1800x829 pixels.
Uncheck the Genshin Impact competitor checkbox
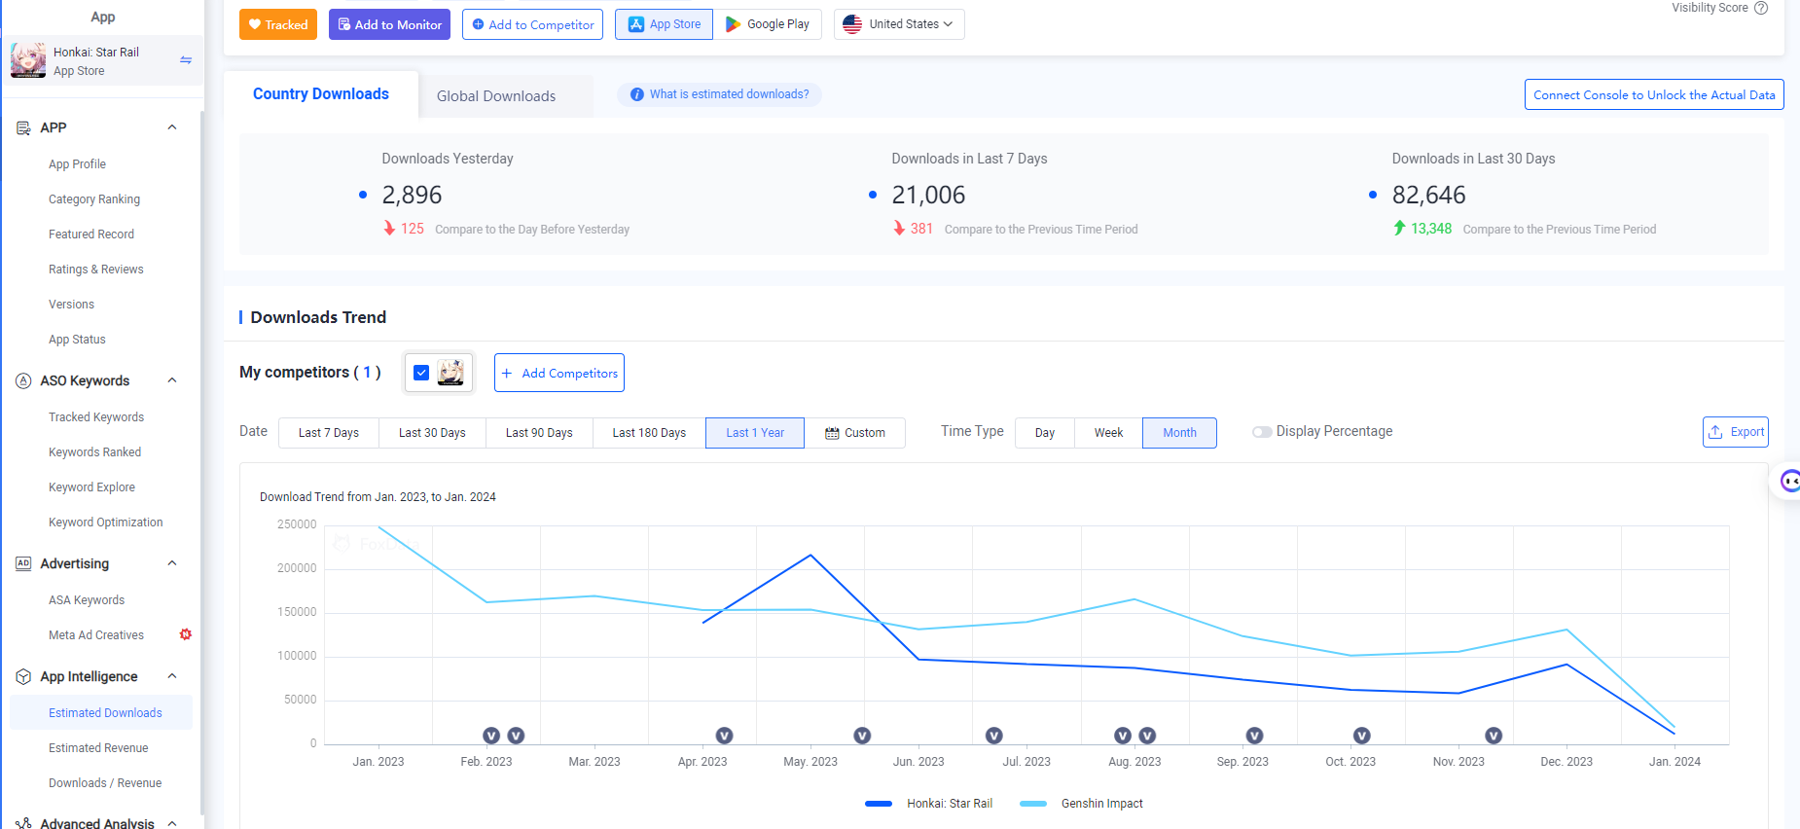coord(421,373)
